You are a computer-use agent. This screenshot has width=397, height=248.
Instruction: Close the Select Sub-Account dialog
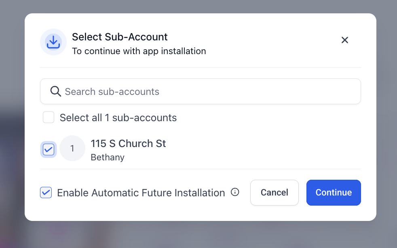[x=345, y=40]
